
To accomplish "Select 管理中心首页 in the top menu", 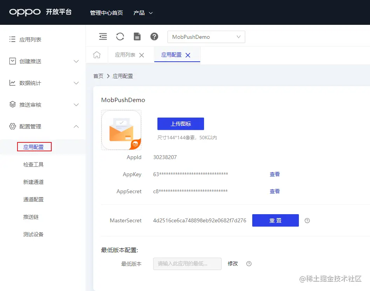I will tap(106, 12).
